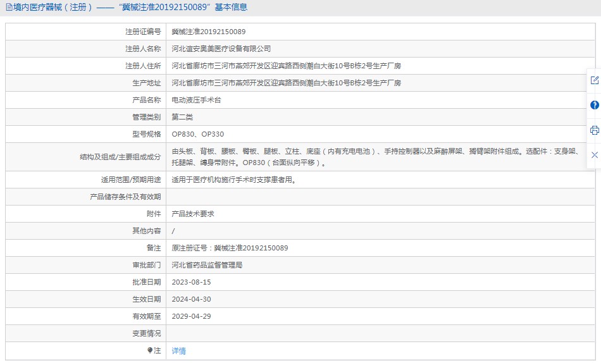
Task: Click the 注册人名称 label
Action: click(x=143, y=49)
